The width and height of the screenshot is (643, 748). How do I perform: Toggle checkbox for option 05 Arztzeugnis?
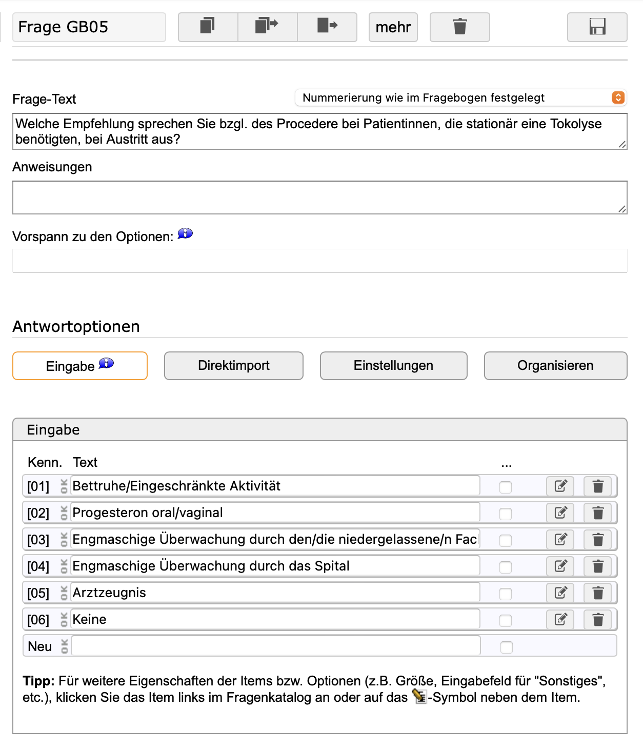(x=506, y=594)
